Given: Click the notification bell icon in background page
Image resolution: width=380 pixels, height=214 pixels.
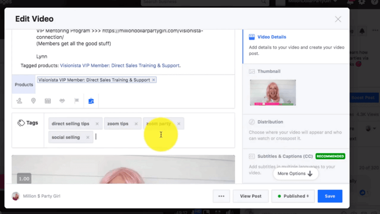Looking at the screenshot, I should 362,31.
